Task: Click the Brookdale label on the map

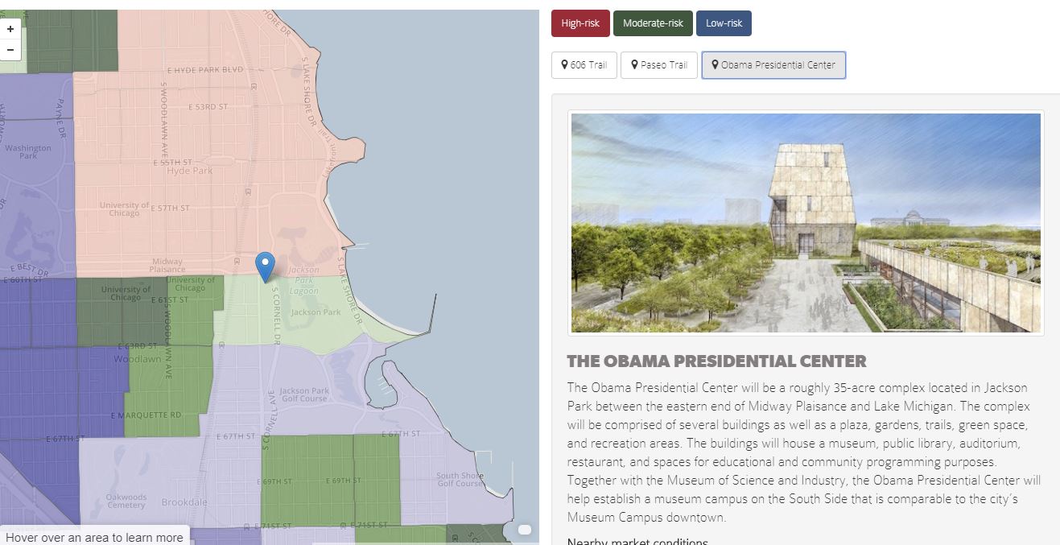Action: click(184, 502)
